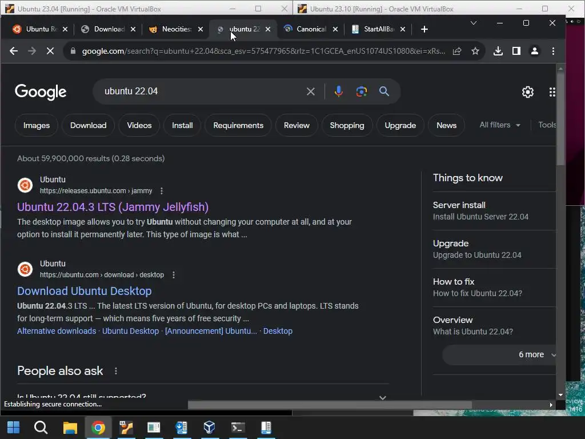Open People also ask options menu
Image resolution: width=585 pixels, height=439 pixels.
click(116, 370)
